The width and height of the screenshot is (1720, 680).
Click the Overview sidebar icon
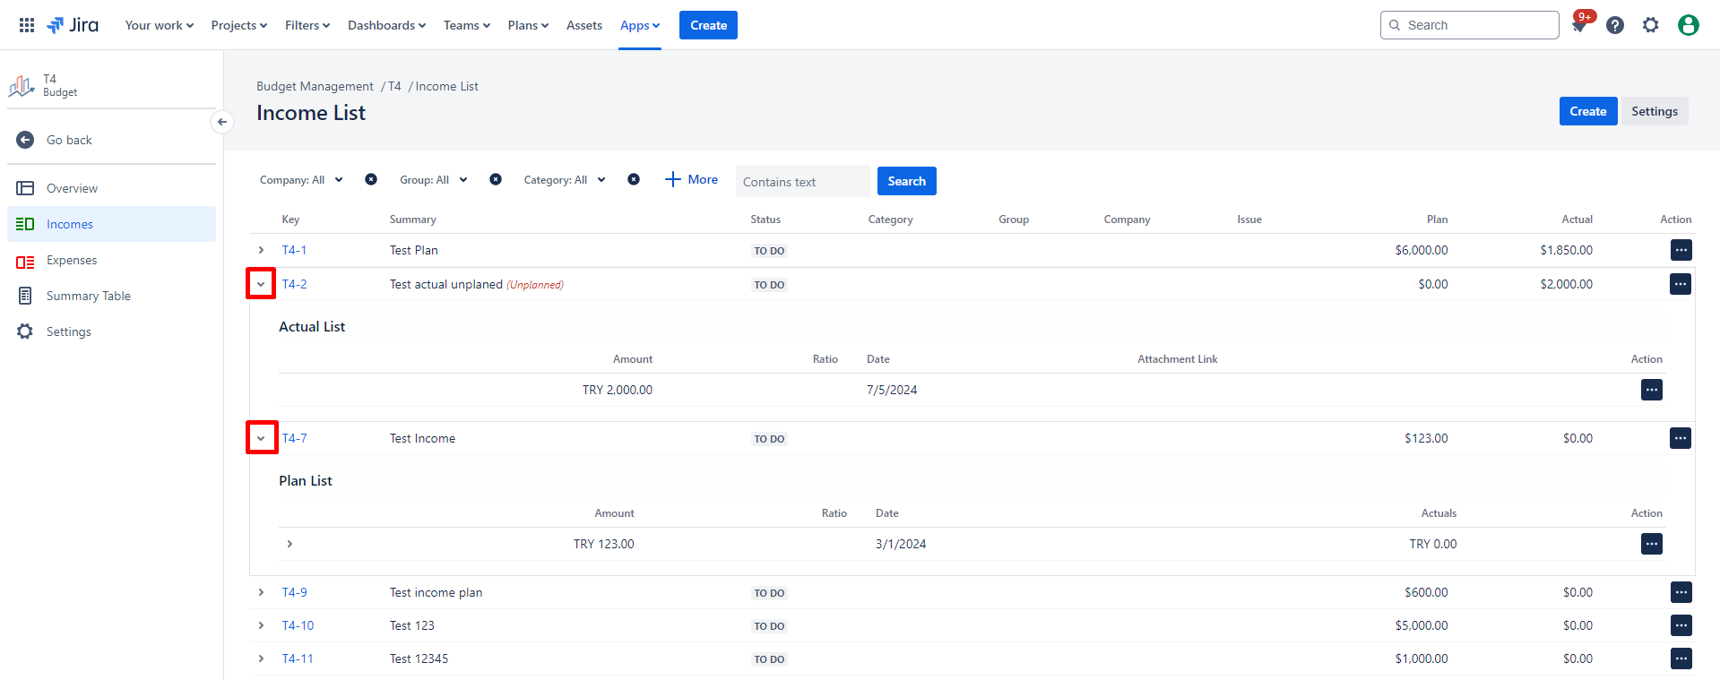(25, 188)
